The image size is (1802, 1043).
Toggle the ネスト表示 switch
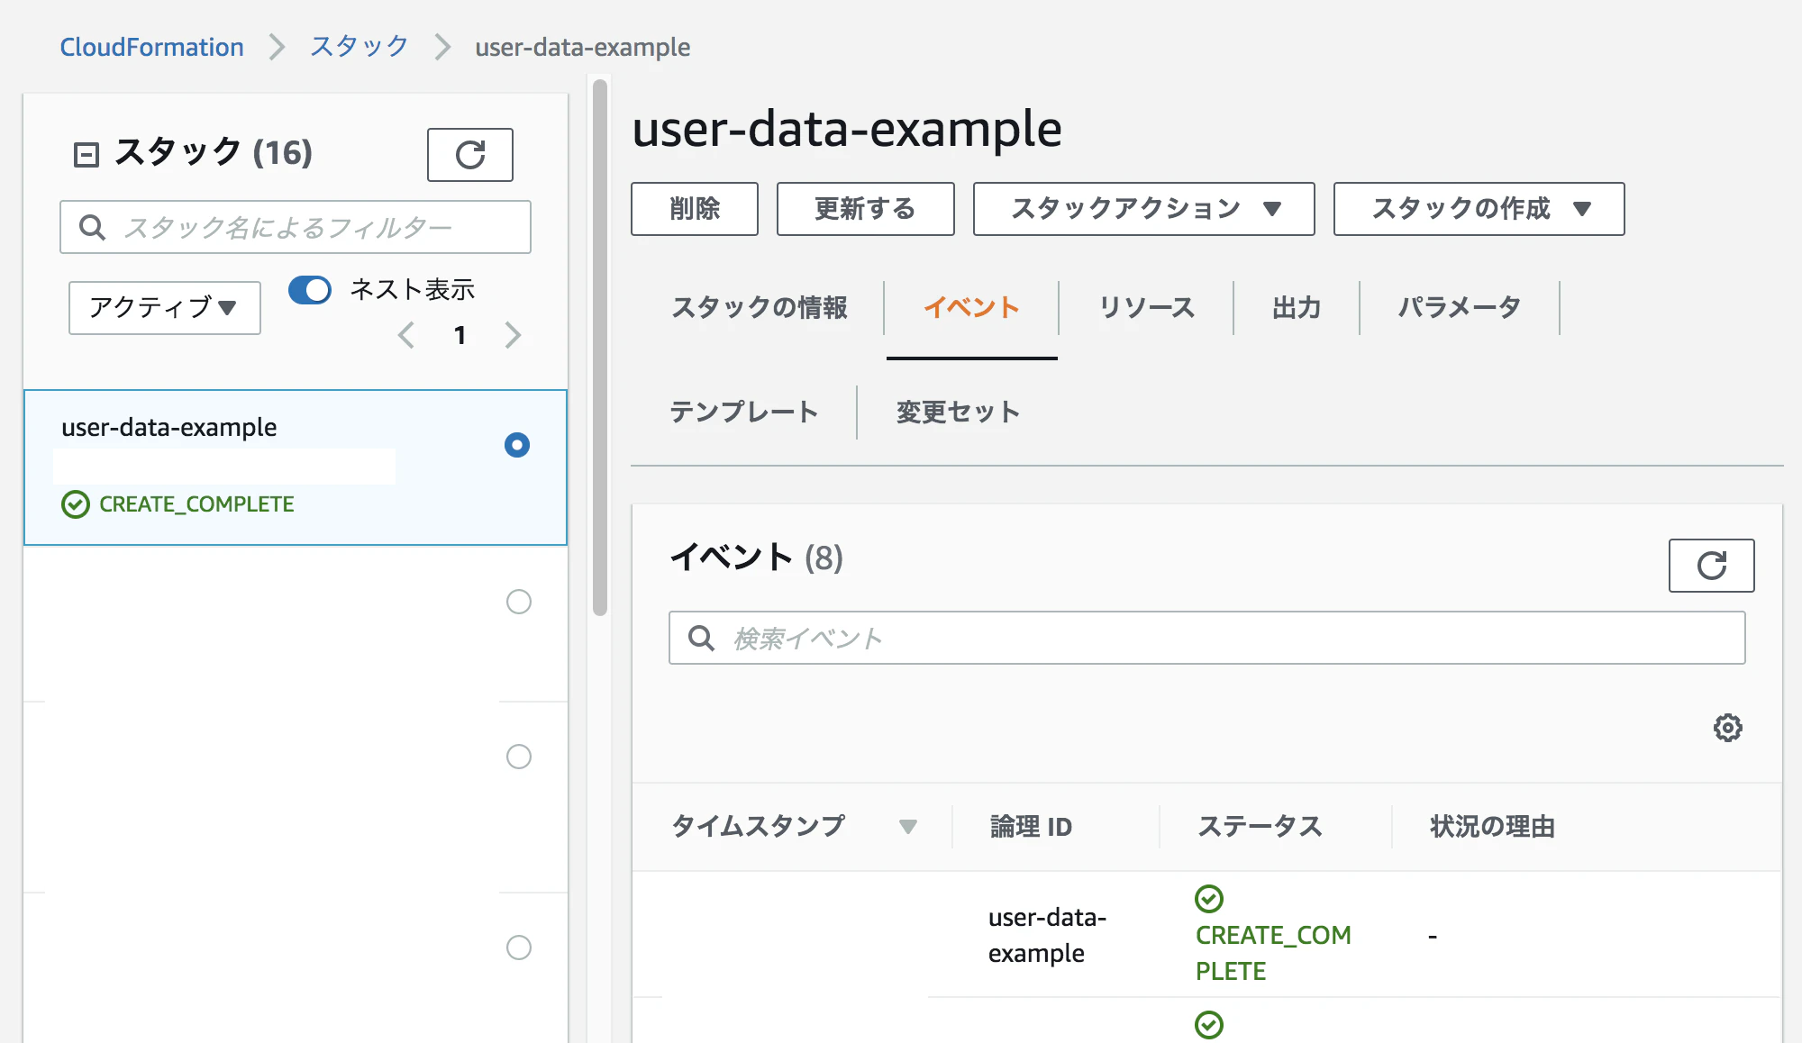click(x=310, y=290)
